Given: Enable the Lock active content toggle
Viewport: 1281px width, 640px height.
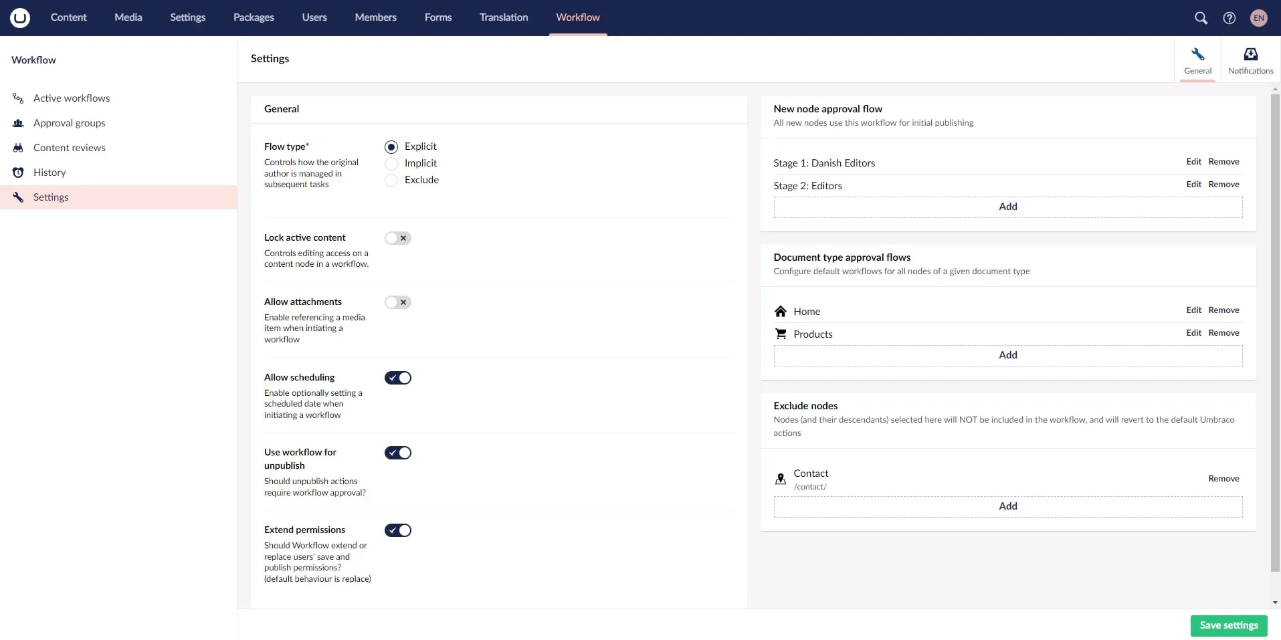Looking at the screenshot, I should pyautogui.click(x=397, y=238).
